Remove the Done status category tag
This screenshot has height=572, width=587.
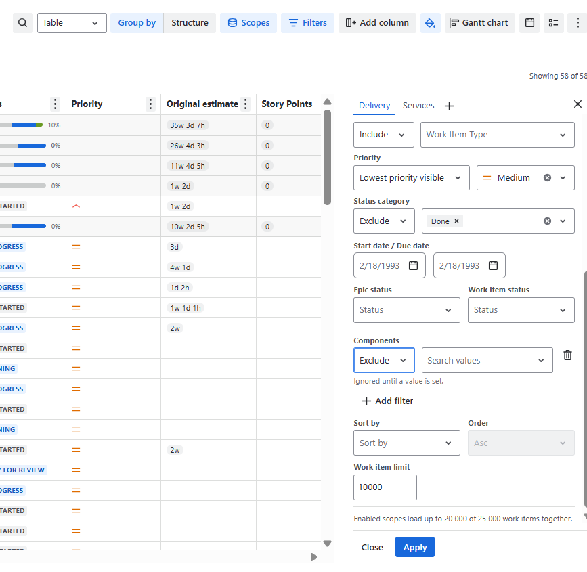click(457, 221)
